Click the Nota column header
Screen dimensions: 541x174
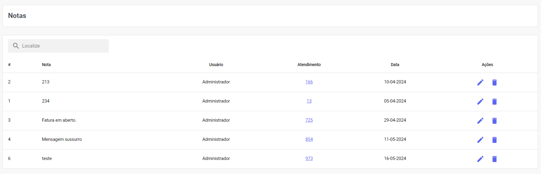(46, 65)
